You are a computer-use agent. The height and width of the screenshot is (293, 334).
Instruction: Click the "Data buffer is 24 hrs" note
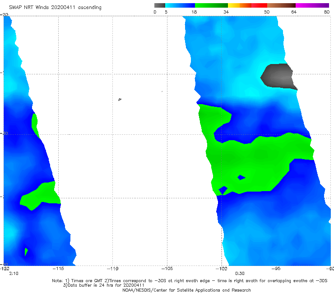104,285
